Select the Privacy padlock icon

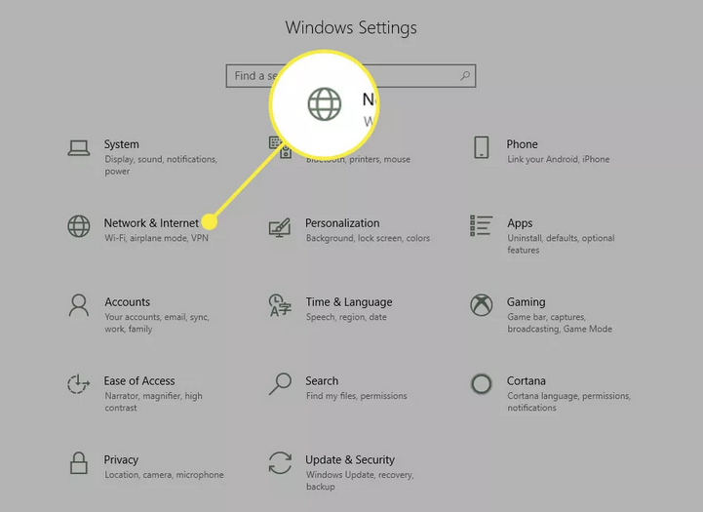coord(78,462)
